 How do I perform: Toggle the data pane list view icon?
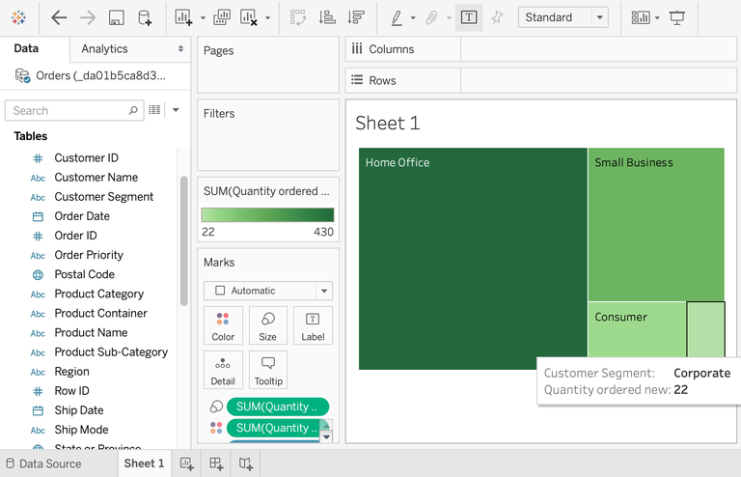point(154,110)
